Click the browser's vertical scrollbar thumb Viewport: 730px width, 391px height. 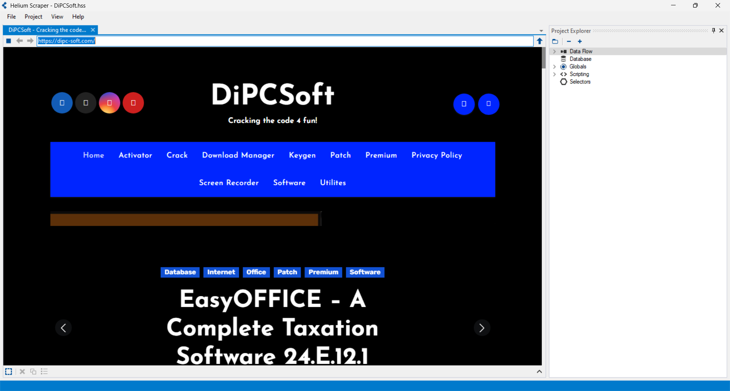coord(544,58)
